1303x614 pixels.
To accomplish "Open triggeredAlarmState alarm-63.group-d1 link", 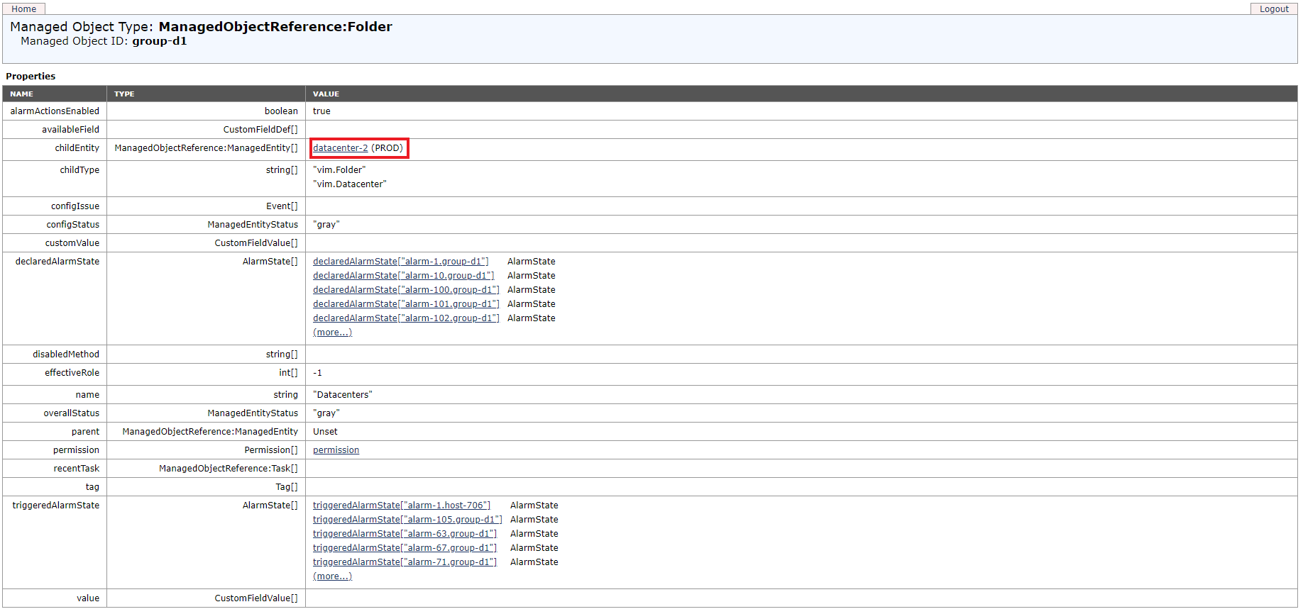I will [x=405, y=534].
